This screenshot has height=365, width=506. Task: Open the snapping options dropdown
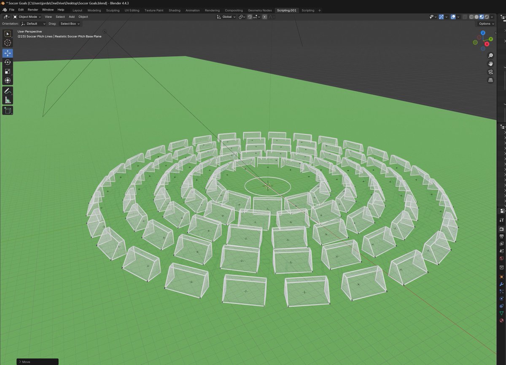tap(256, 17)
